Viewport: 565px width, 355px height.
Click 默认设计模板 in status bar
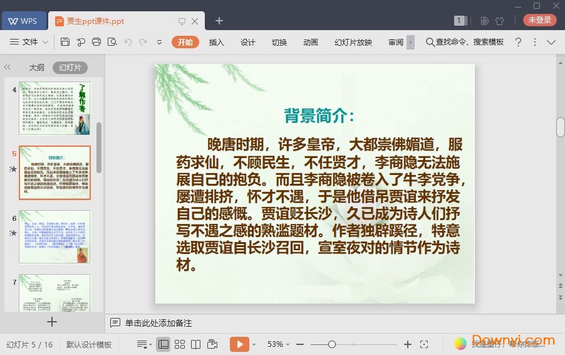[89, 344]
